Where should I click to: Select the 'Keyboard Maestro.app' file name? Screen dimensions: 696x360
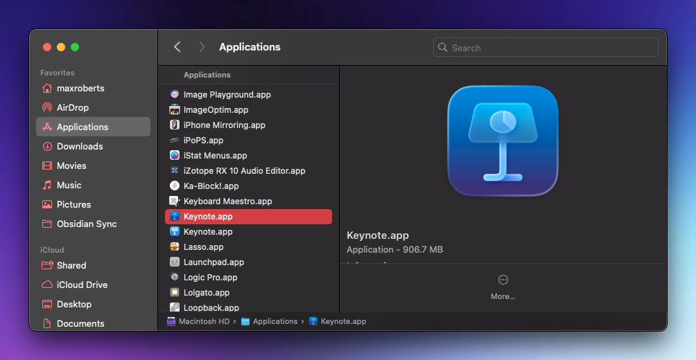coord(227,201)
